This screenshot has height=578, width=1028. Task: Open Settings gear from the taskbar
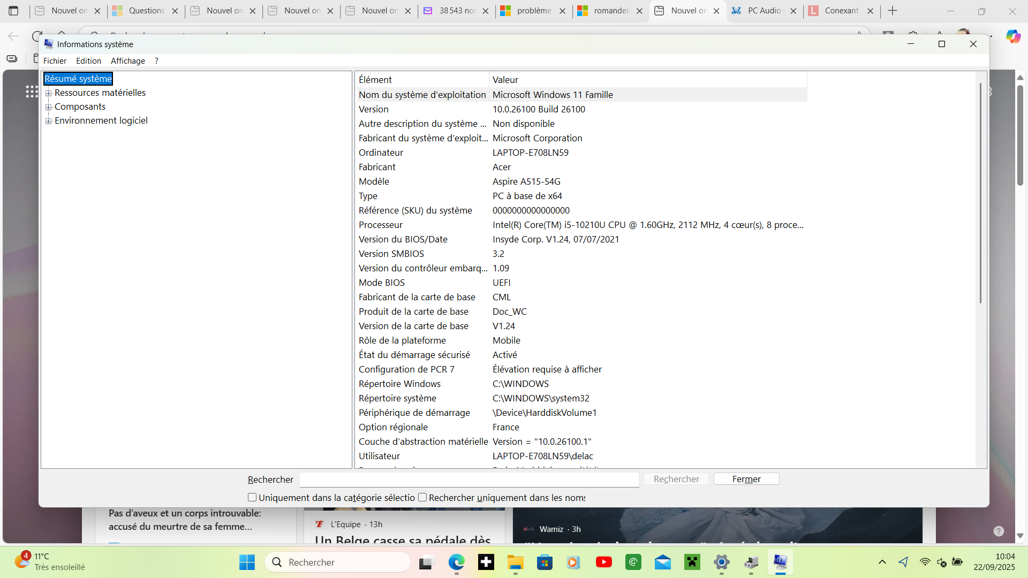point(722,562)
